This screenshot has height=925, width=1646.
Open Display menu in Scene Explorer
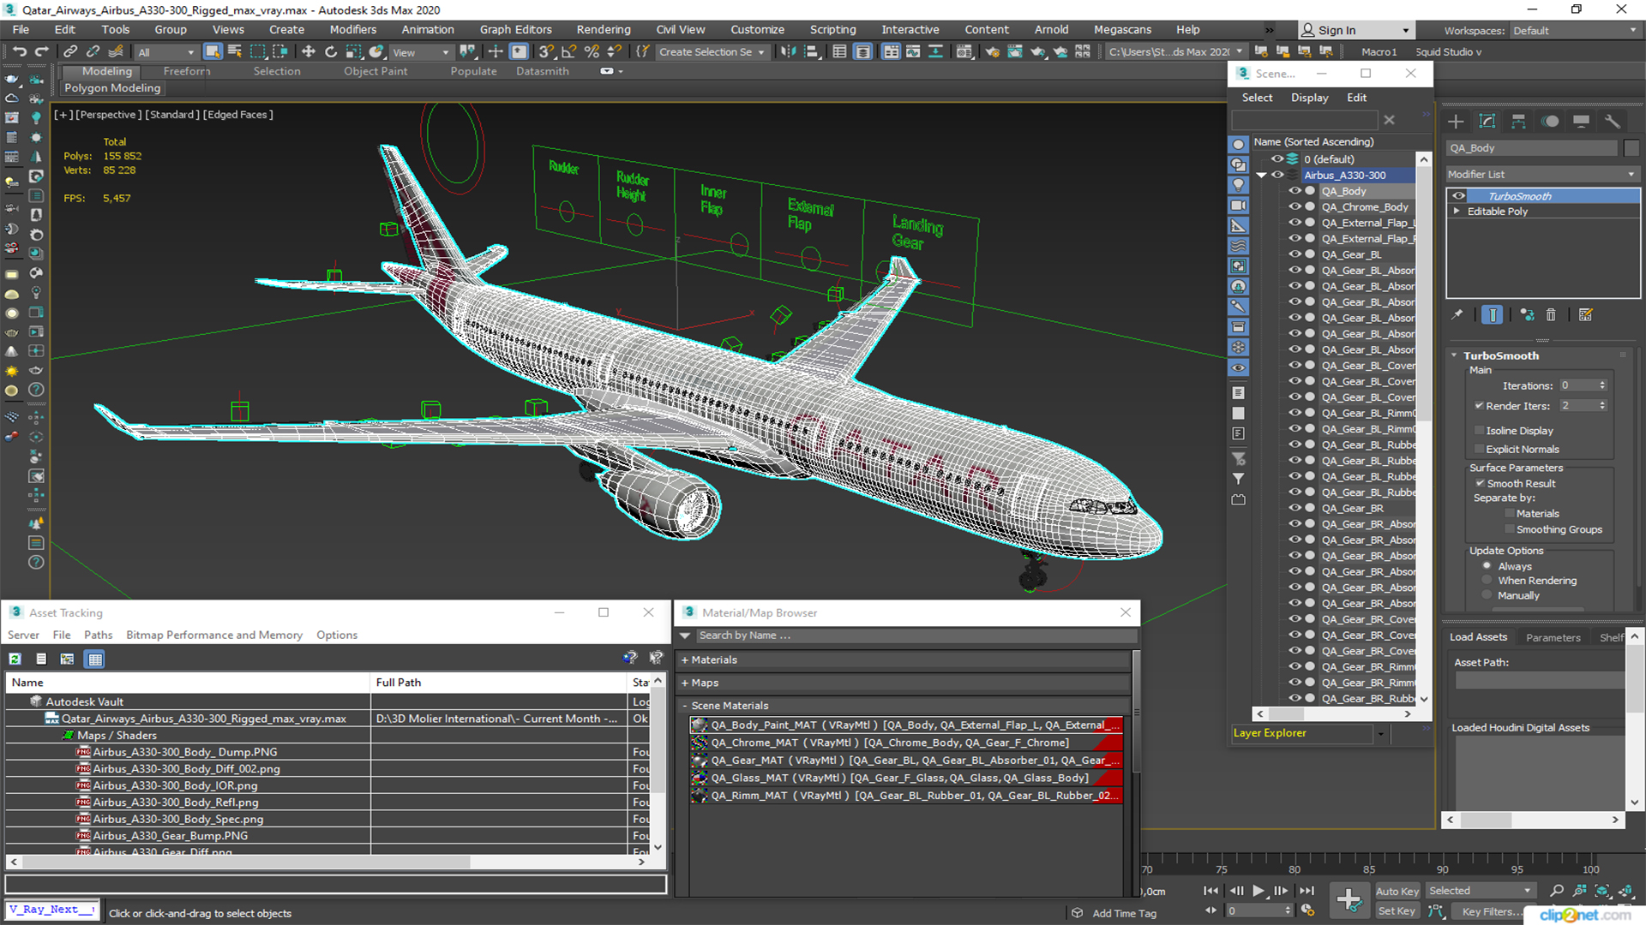click(1309, 98)
